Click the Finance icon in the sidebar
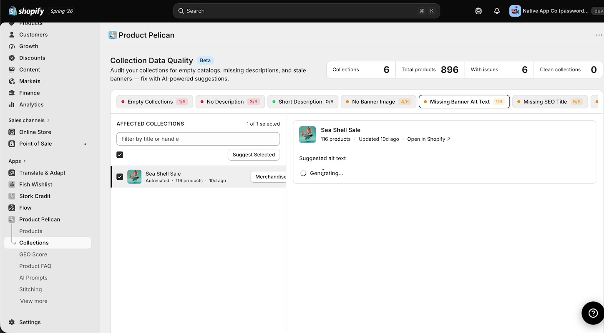This screenshot has width=604, height=333. [x=12, y=93]
